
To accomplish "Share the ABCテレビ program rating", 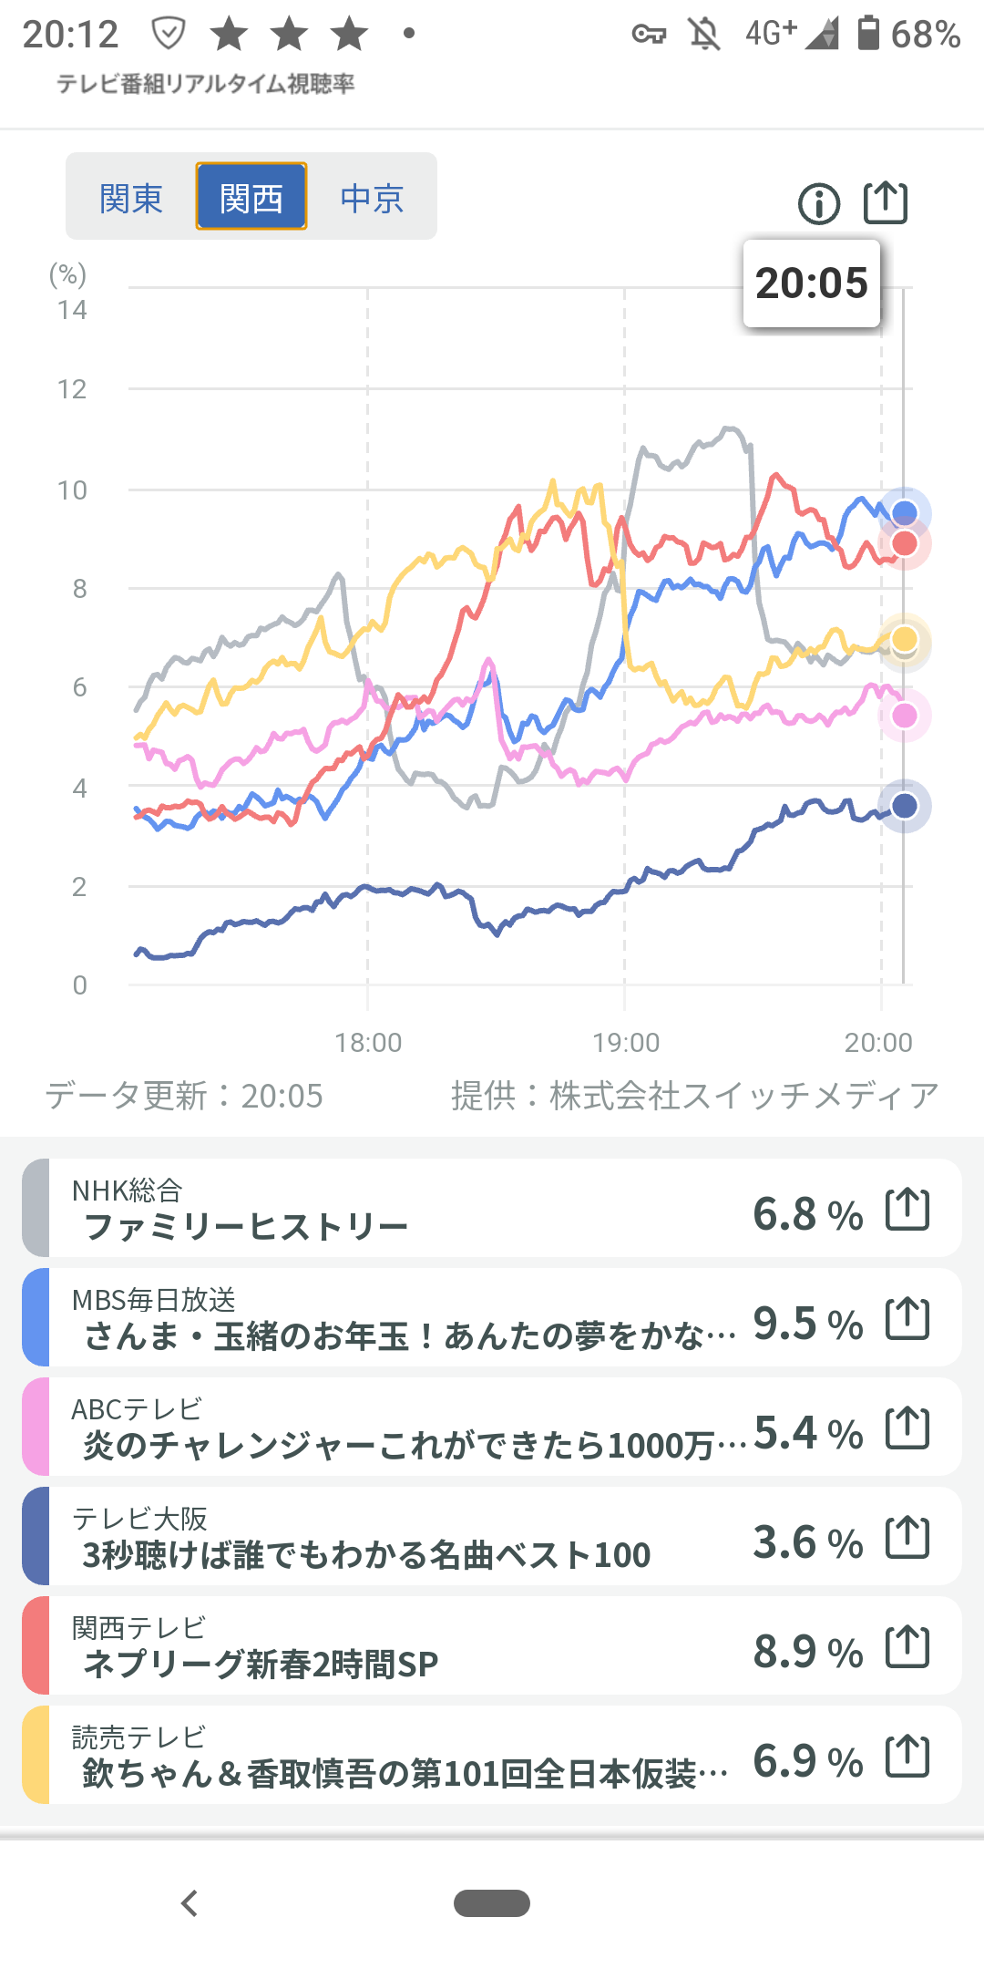I will pyautogui.click(x=907, y=1429).
